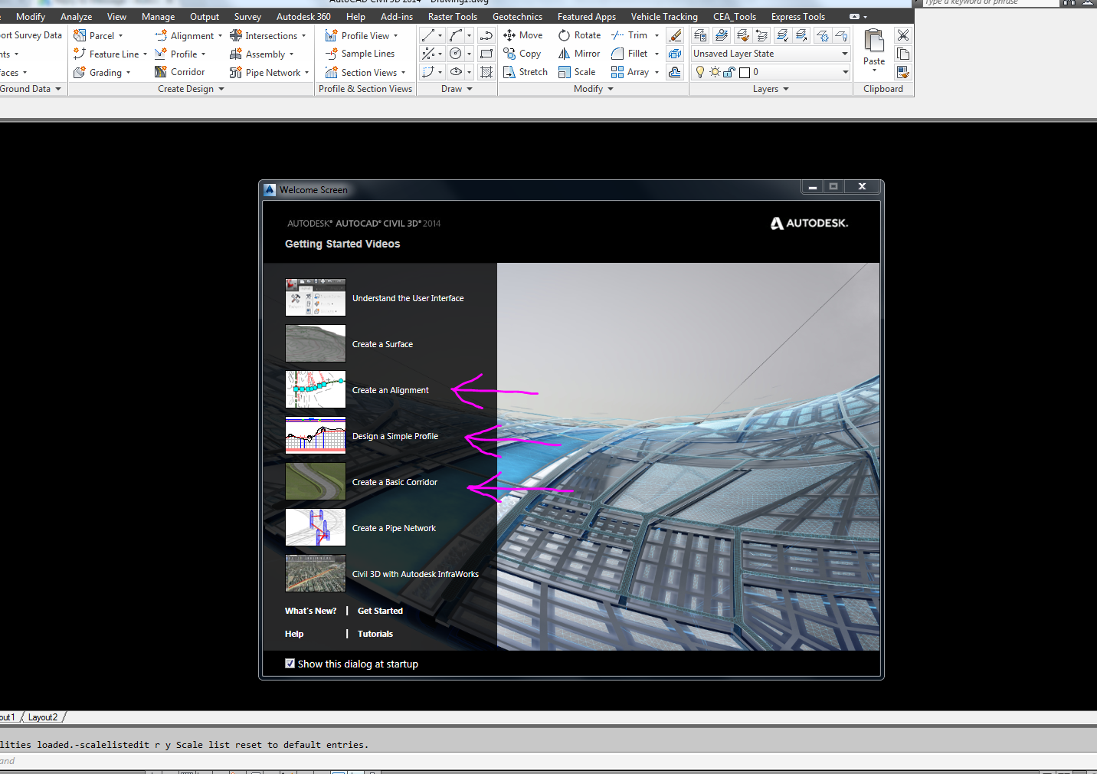Switch to the Layout2 tab
1097x774 pixels.
click(43, 717)
